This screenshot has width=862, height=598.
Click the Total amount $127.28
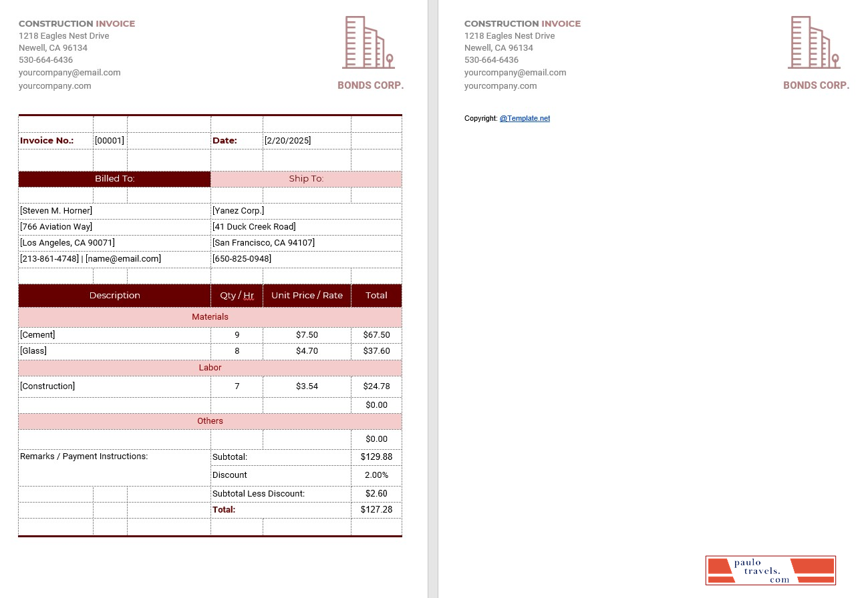(x=376, y=509)
